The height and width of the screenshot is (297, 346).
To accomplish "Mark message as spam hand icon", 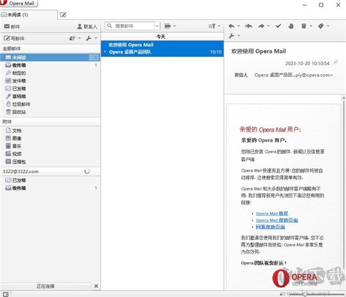I will point(291,26).
